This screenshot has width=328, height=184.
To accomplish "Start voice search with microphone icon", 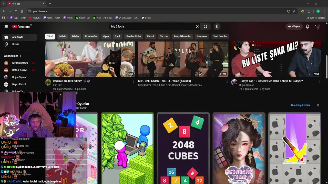I will pyautogui.click(x=217, y=27).
